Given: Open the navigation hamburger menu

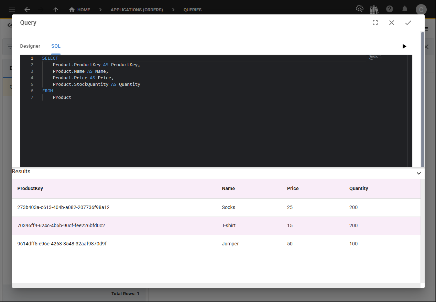Looking at the screenshot, I should 12,10.
